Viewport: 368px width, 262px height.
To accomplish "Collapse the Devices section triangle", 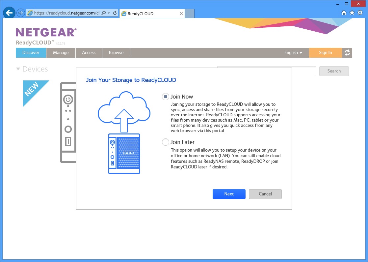I will pyautogui.click(x=18, y=69).
